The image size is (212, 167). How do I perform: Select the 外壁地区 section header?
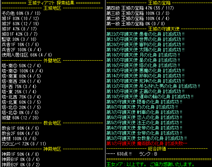(52, 61)
